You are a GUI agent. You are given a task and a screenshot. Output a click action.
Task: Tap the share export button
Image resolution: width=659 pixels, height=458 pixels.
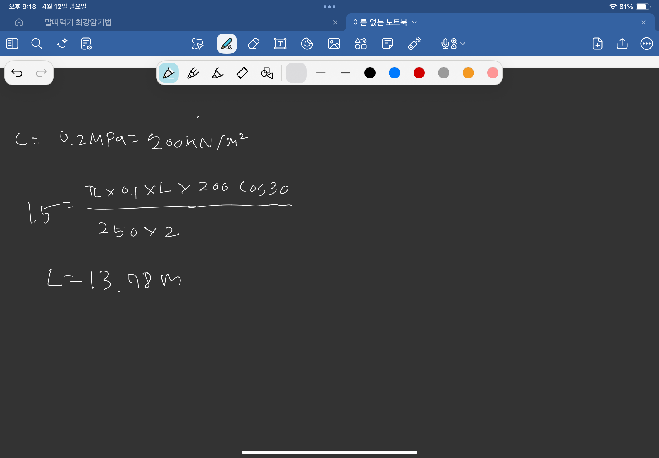(x=622, y=44)
